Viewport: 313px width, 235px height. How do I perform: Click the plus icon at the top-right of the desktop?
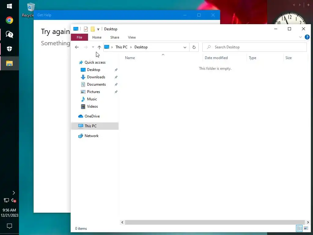click(x=308, y=5)
